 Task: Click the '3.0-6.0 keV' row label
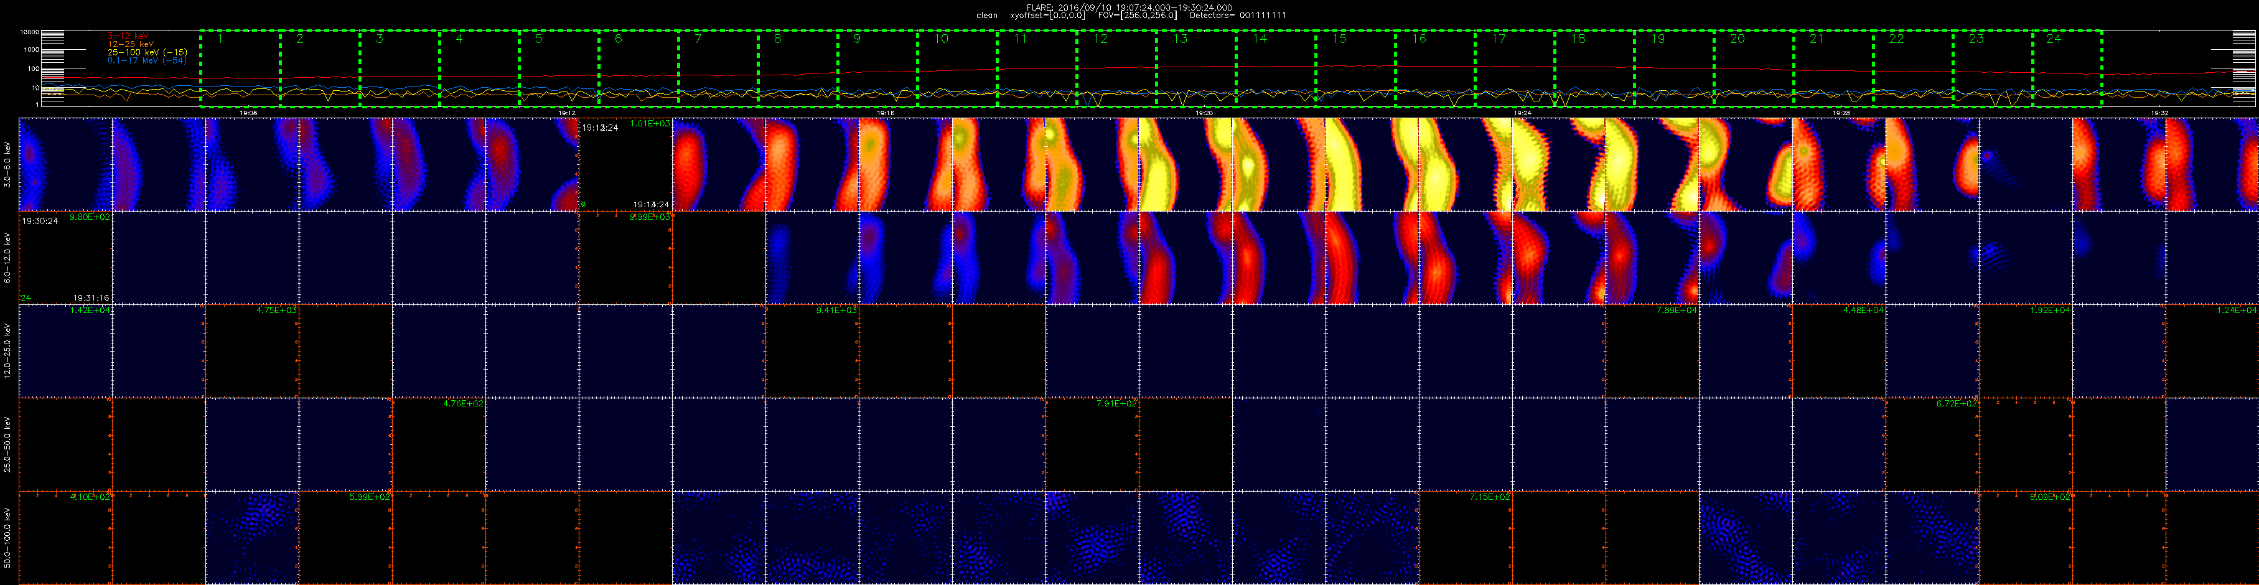tap(8, 164)
